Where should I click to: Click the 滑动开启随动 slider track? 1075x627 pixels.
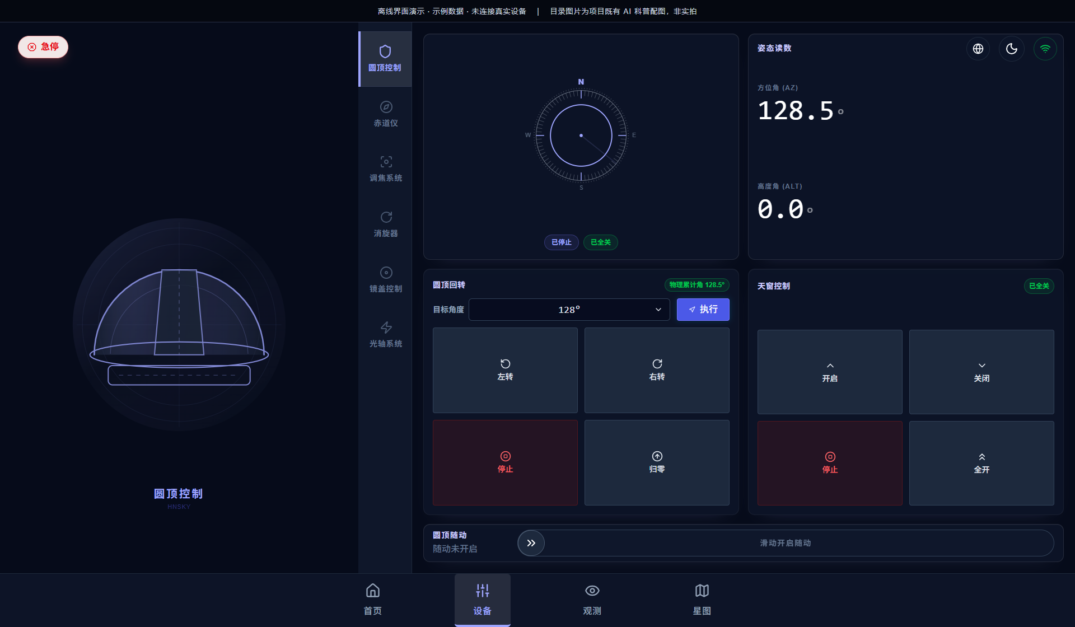coord(786,543)
